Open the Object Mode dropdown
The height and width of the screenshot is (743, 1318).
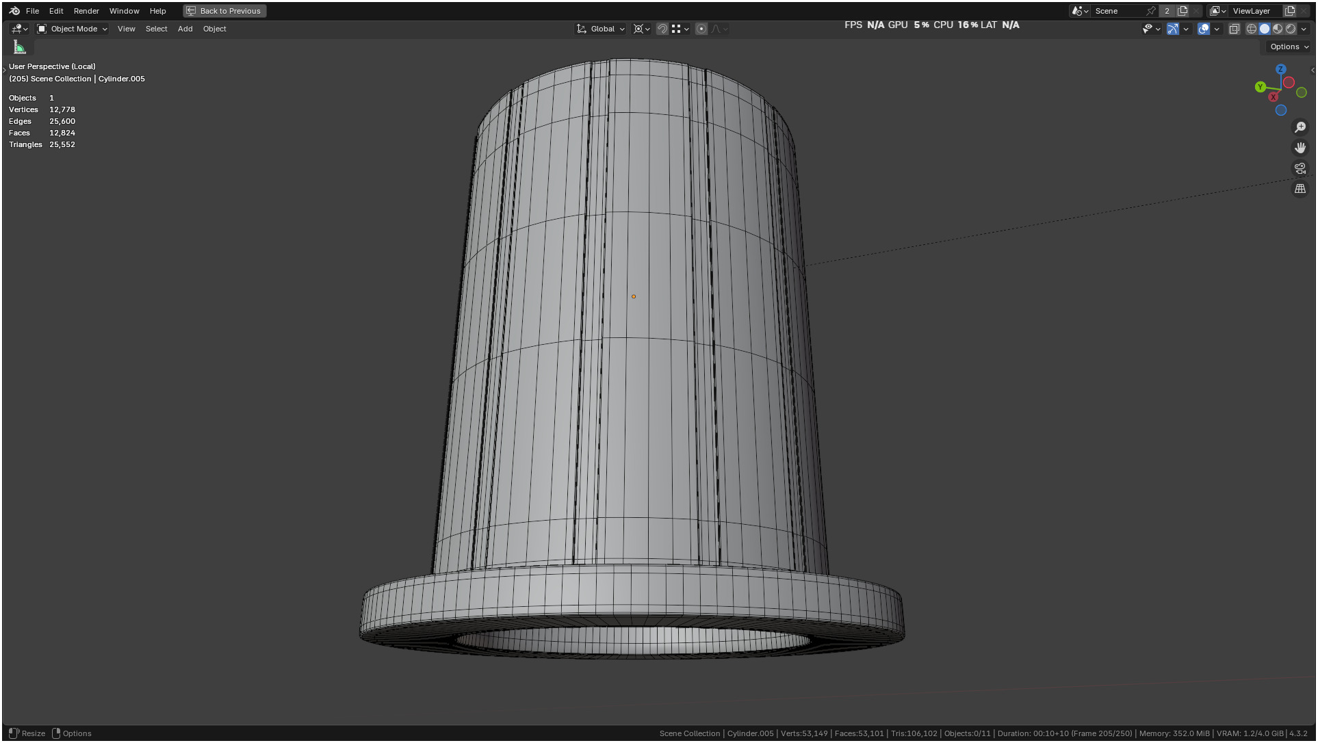73,29
